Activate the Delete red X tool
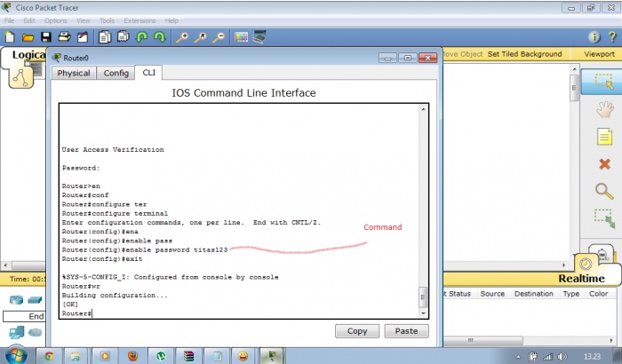622x364 pixels. point(604,163)
